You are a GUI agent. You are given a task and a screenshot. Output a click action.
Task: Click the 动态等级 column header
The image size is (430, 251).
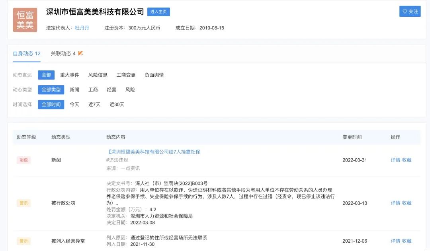pos(26,137)
